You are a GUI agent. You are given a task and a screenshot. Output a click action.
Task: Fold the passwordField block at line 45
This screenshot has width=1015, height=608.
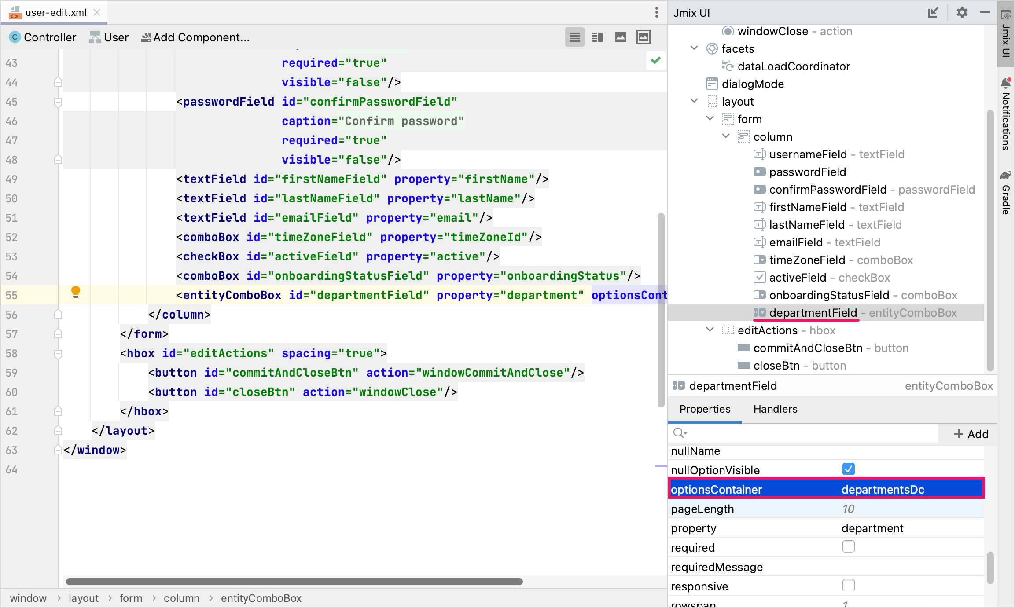click(x=58, y=102)
